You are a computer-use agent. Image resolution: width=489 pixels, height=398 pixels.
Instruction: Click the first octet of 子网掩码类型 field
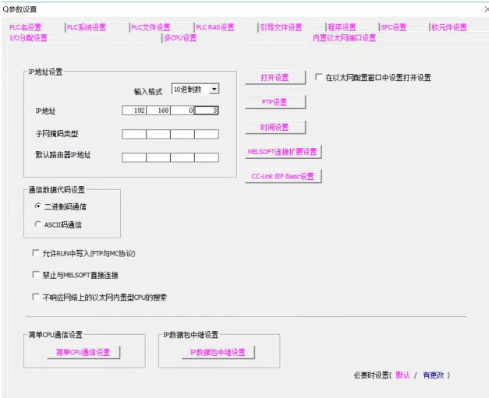134,134
